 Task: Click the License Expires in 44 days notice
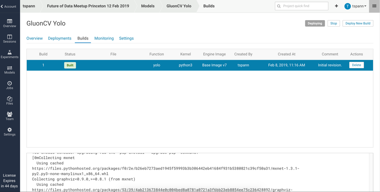[x=9, y=181]
